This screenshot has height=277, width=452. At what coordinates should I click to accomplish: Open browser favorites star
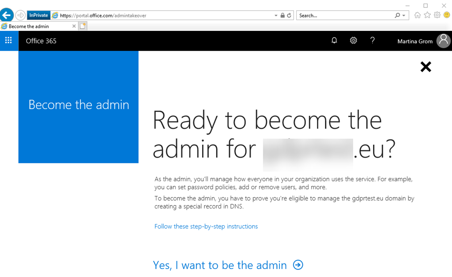point(427,15)
